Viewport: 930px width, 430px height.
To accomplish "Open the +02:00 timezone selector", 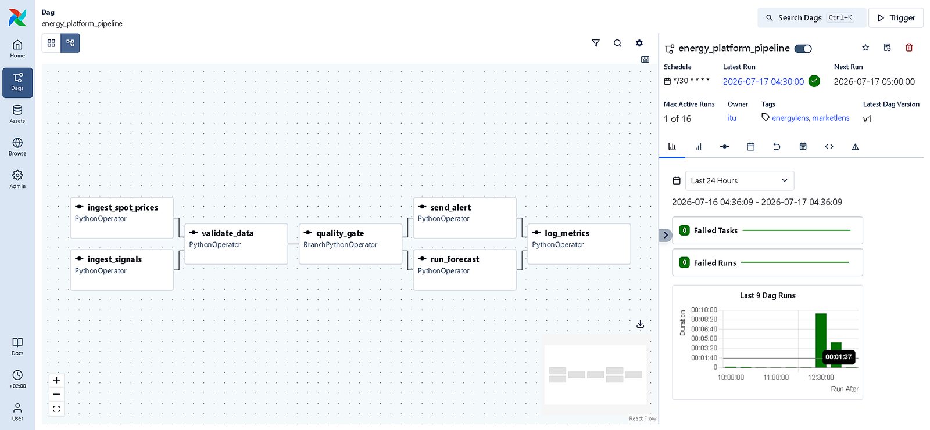I will point(17,380).
